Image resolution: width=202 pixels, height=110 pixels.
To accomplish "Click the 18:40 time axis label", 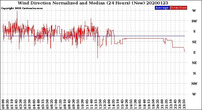I will 144,104.
